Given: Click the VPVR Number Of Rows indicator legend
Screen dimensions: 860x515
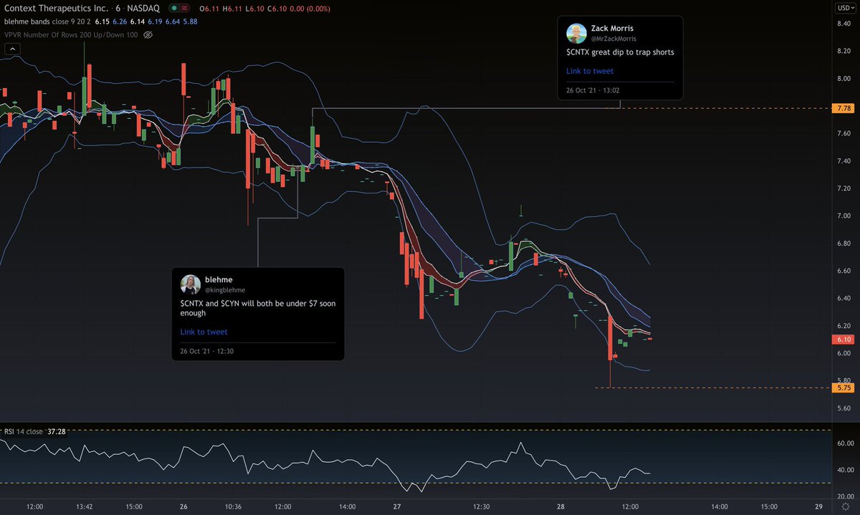Looking at the screenshot, I should point(70,34).
